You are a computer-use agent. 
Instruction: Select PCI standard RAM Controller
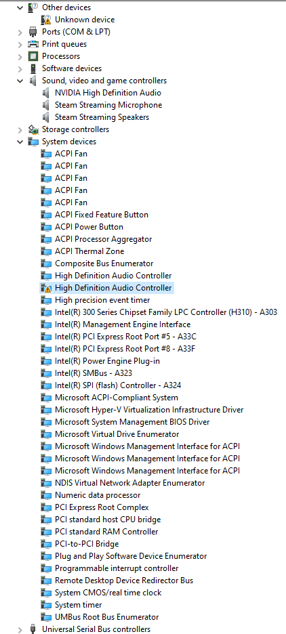pos(106,532)
